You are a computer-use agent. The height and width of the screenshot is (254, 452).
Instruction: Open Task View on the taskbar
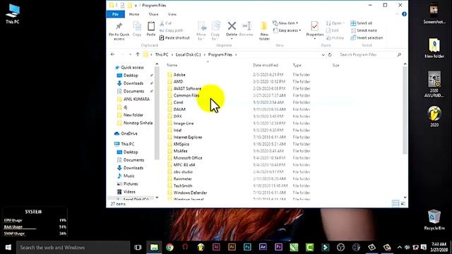138,248
